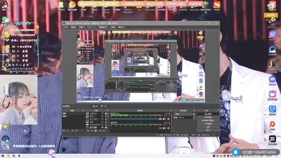This screenshot has width=281, height=158.
Task: Toggle lock of third source
Action: (106, 119)
